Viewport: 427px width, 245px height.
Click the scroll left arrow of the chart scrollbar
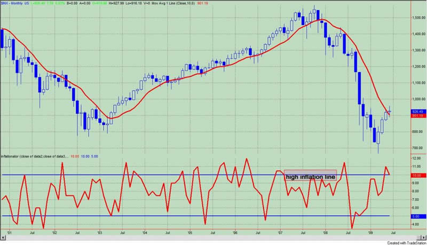pyautogui.click(x=3, y=238)
